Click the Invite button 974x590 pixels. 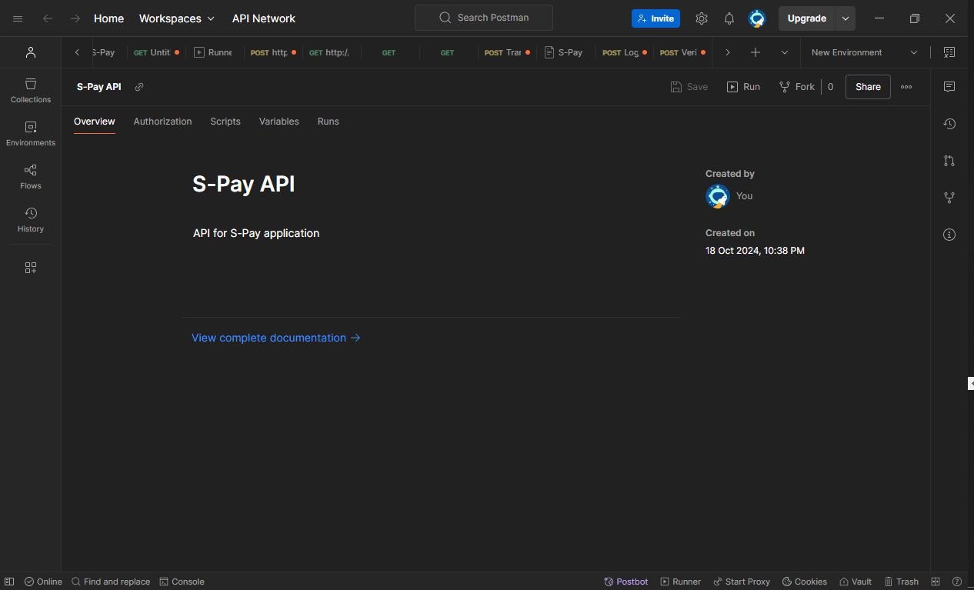(655, 18)
